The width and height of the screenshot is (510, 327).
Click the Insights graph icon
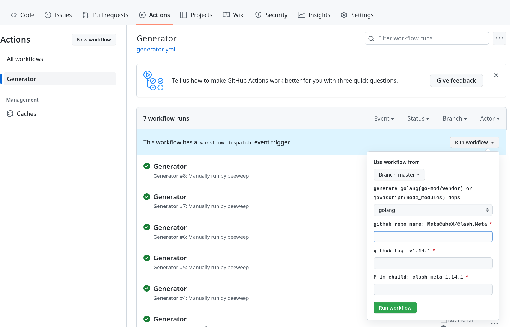click(x=301, y=15)
